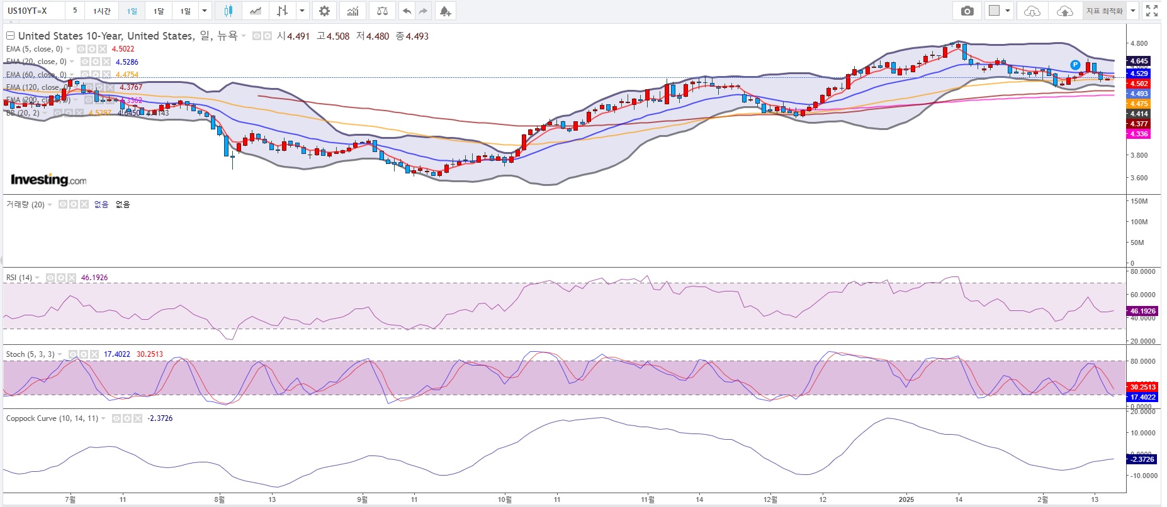
Task: Open settings for the main symbol series
Action: click(x=268, y=36)
